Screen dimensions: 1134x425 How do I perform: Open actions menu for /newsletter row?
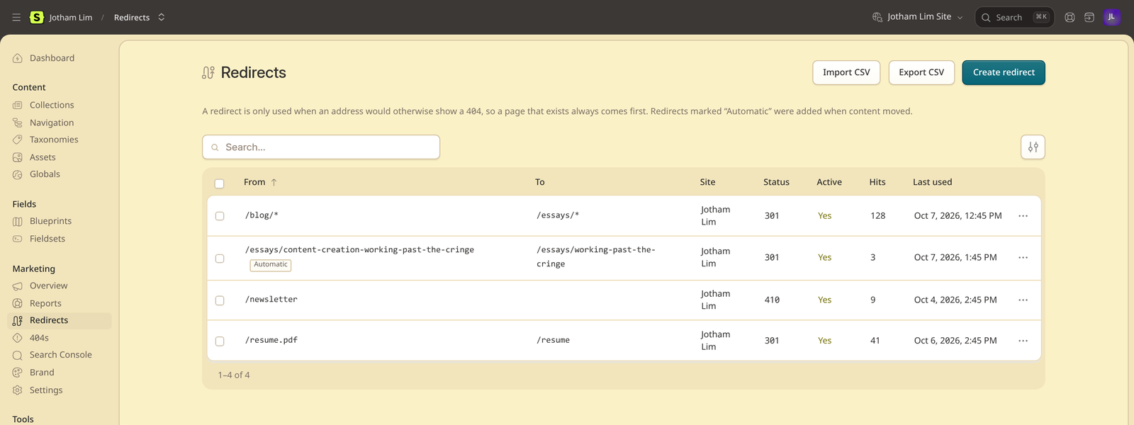1023,300
